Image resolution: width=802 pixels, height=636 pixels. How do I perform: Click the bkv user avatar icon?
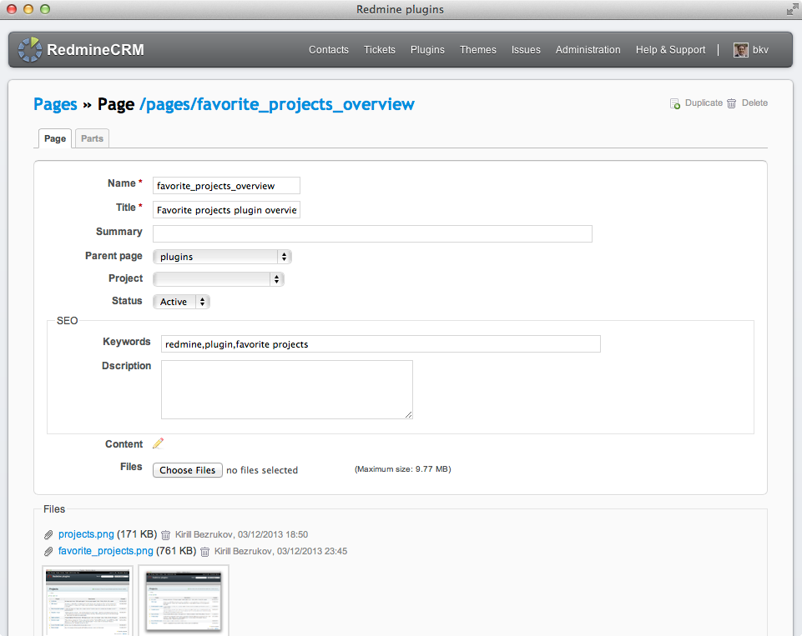[x=740, y=50]
